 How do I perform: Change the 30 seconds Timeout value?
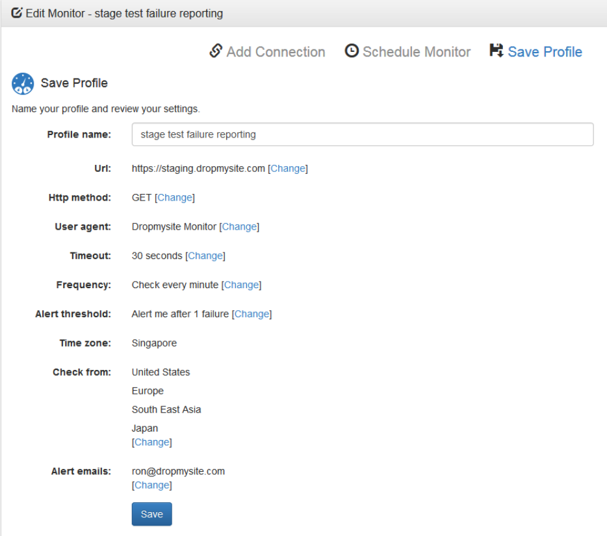(205, 256)
